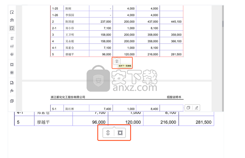Copy the 5-1 table row contents
Image resolution: width=245 pixels, height=158 pixels.
click(x=188, y=108)
